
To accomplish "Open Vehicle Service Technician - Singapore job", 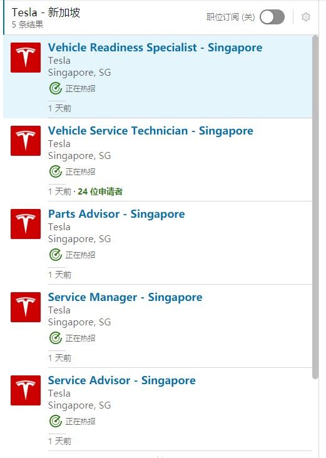I will point(151,131).
